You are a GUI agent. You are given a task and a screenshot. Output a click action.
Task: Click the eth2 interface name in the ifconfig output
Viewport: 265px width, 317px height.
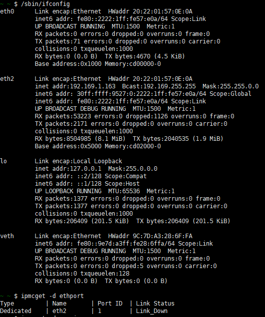click(7, 79)
